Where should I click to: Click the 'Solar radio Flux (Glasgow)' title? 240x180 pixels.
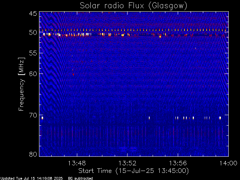click(133, 6)
